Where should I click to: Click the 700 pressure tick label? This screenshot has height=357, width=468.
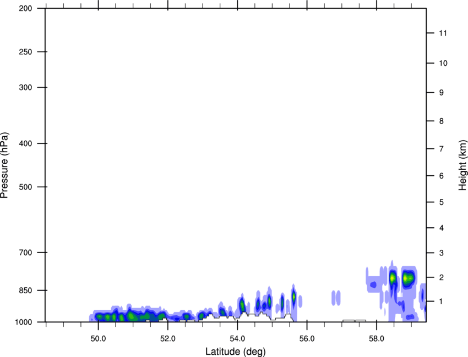[25, 252]
